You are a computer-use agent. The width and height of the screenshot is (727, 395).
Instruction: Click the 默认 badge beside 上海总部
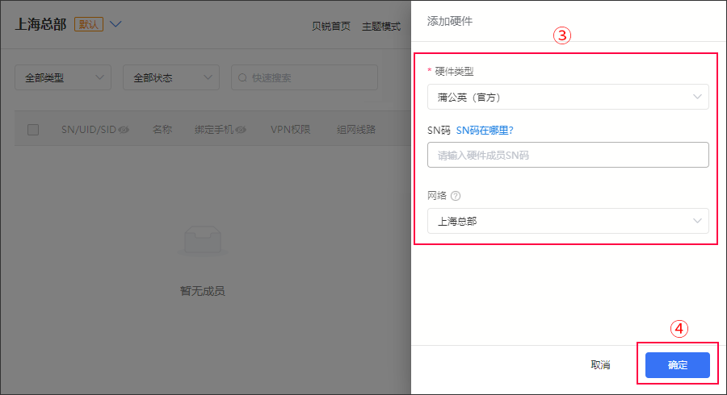(x=89, y=24)
